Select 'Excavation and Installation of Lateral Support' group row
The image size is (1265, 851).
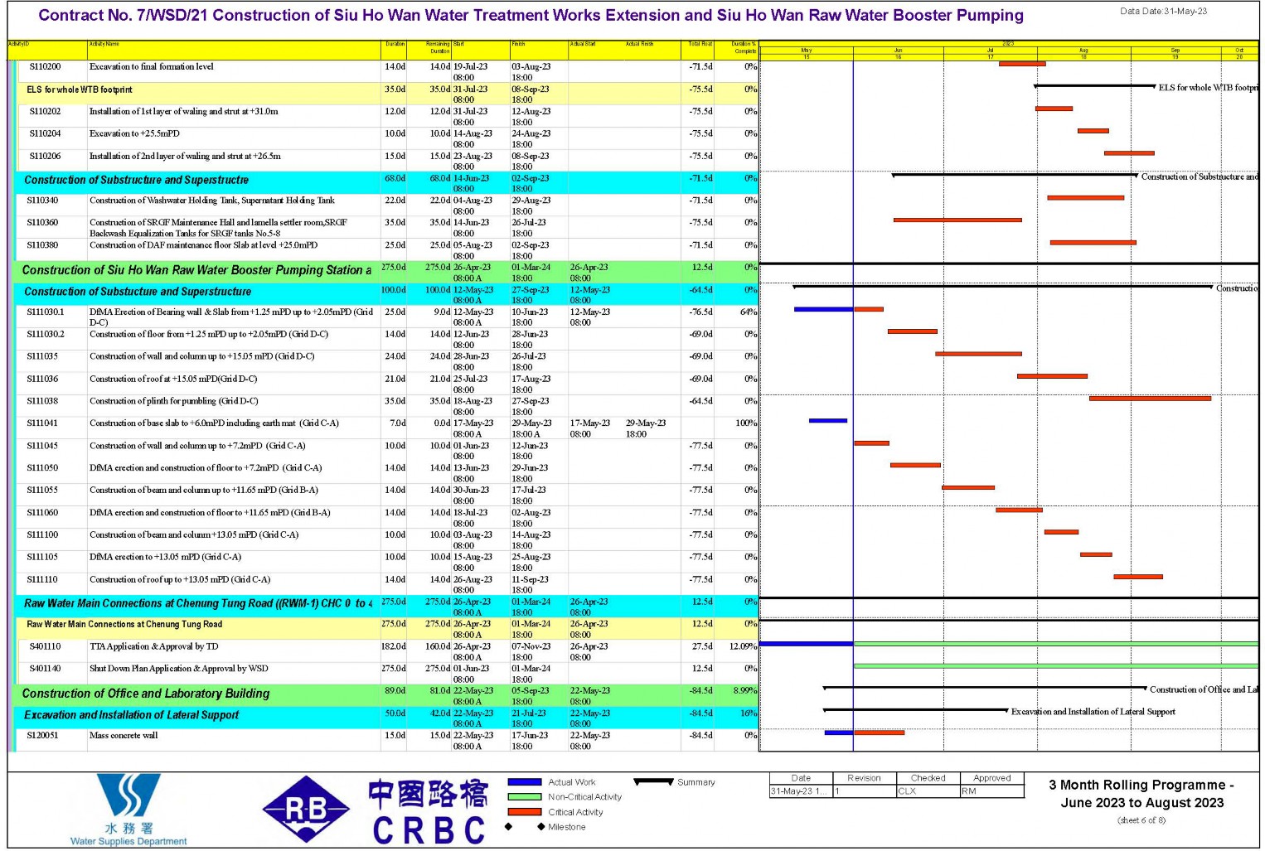pos(386,718)
